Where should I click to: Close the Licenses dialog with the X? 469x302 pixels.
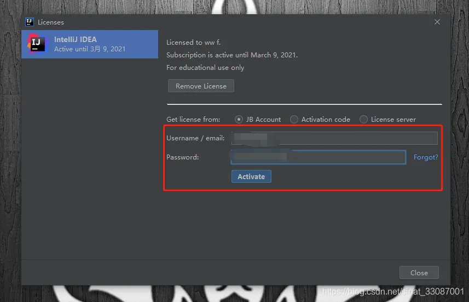pyautogui.click(x=437, y=22)
